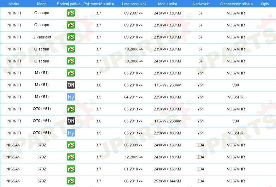Select '225kW / 306KM' in M (Y51) row

click(x=167, y=97)
